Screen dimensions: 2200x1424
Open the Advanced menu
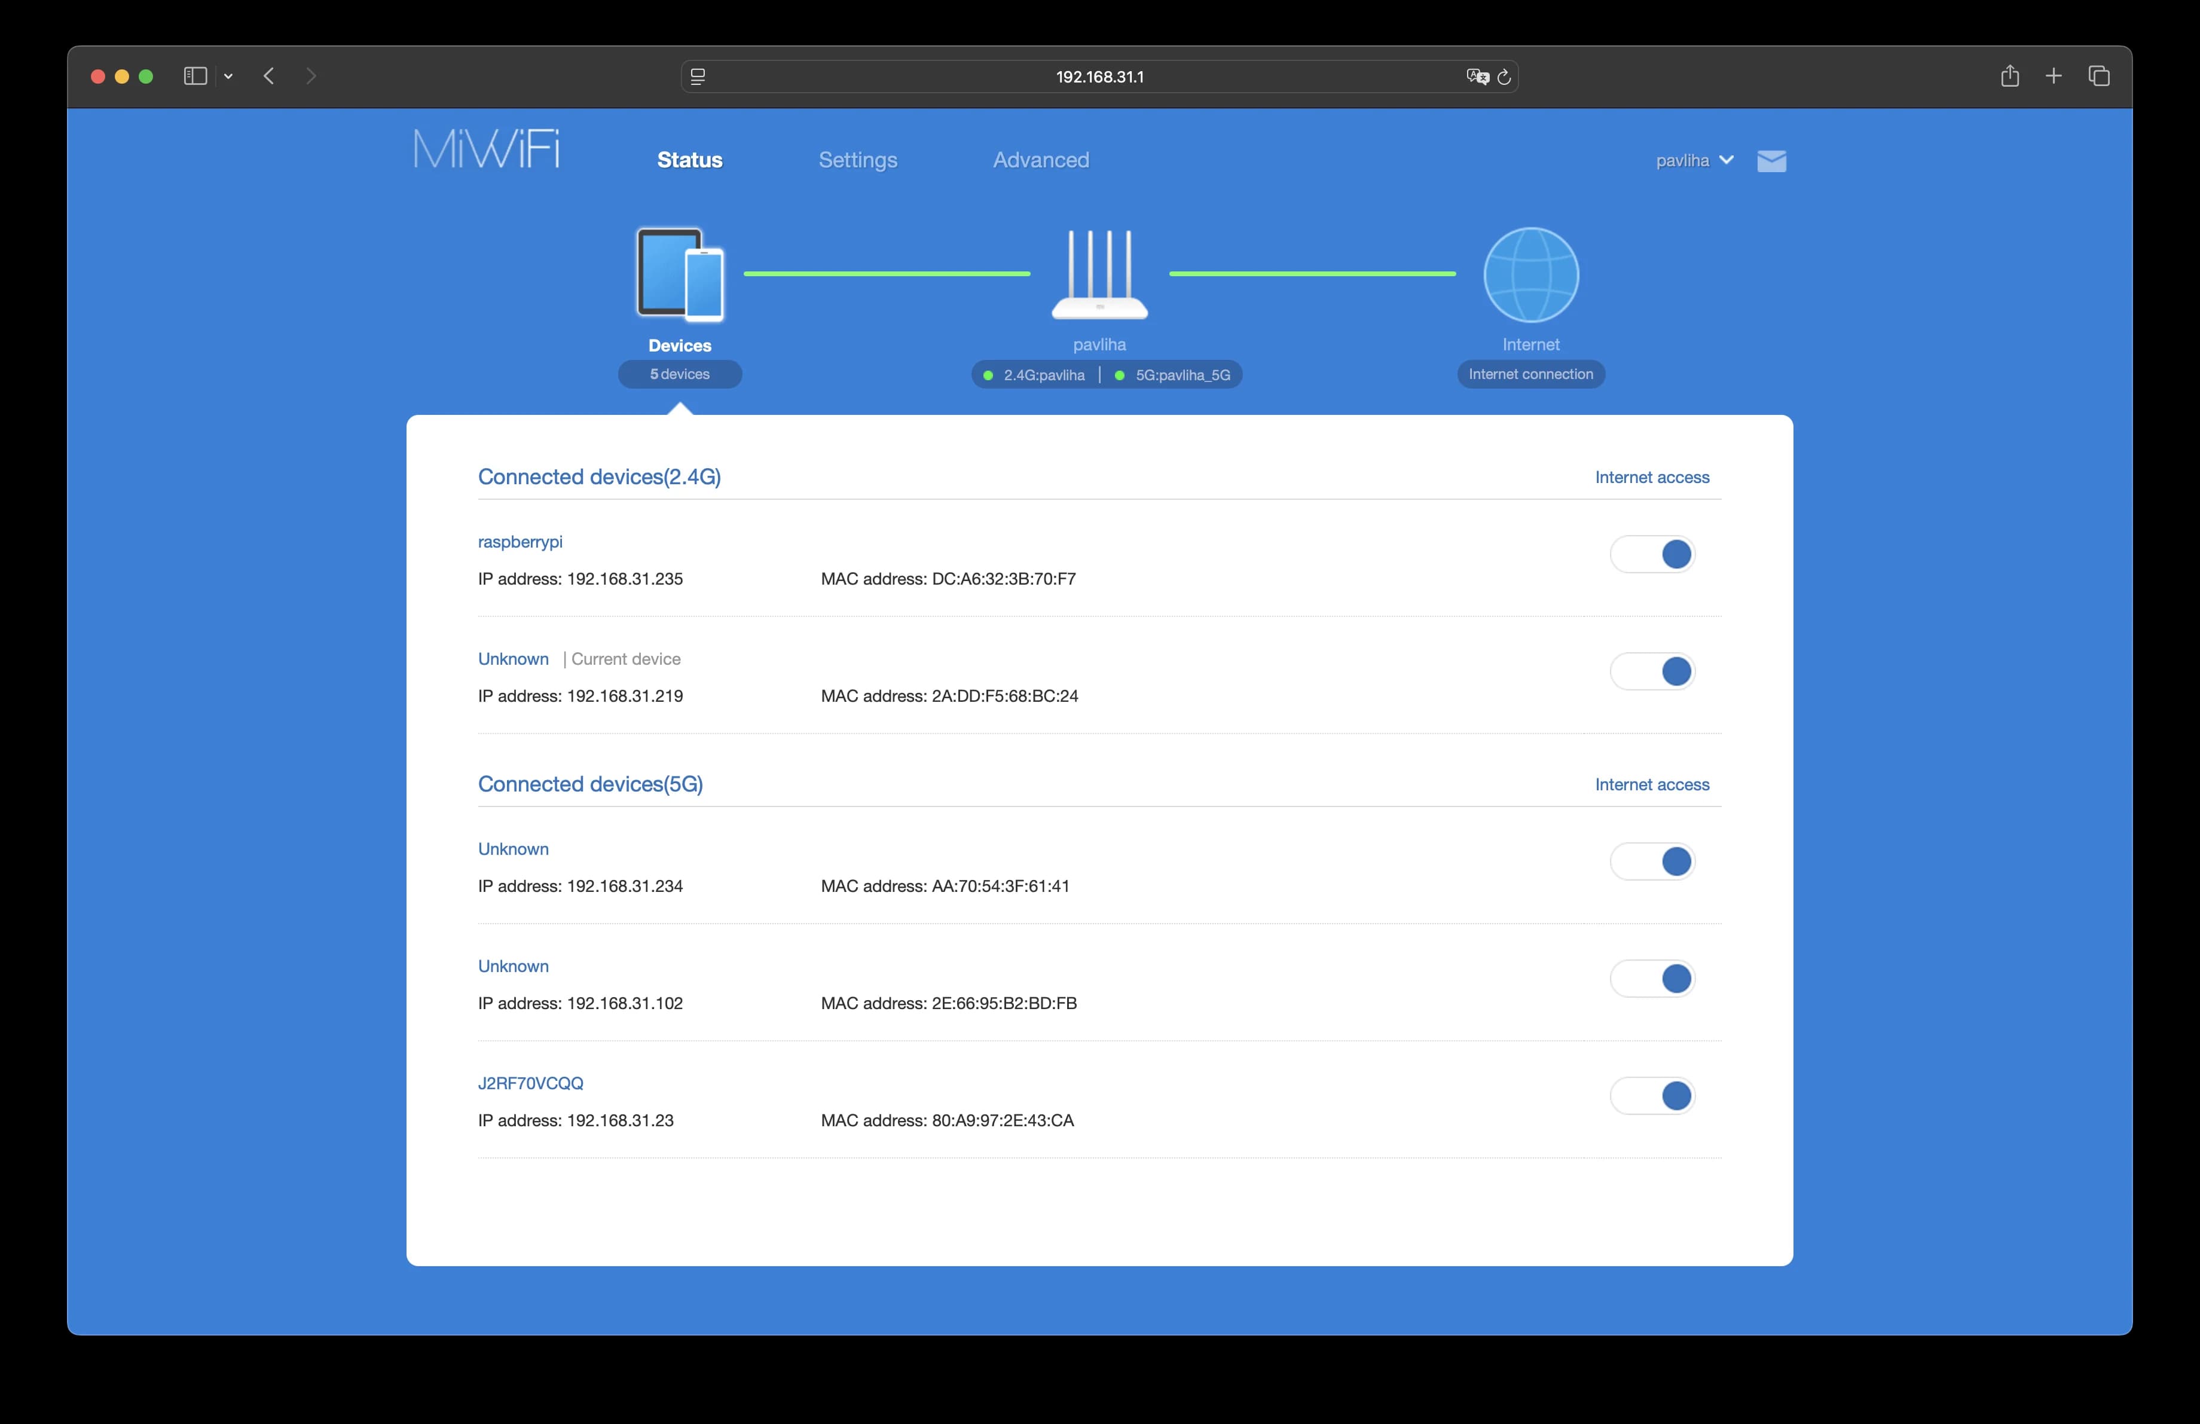pos(1040,159)
